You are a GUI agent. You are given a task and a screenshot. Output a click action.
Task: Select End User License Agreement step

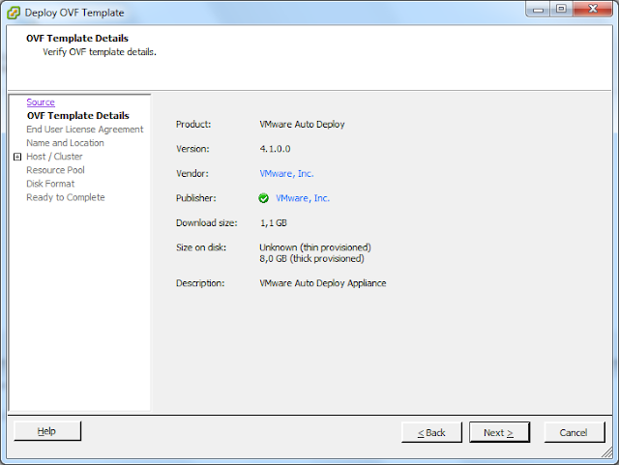click(85, 130)
